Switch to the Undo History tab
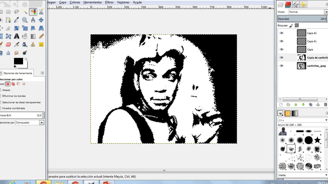The height and width of the screenshot is (184, 328). [303, 4]
